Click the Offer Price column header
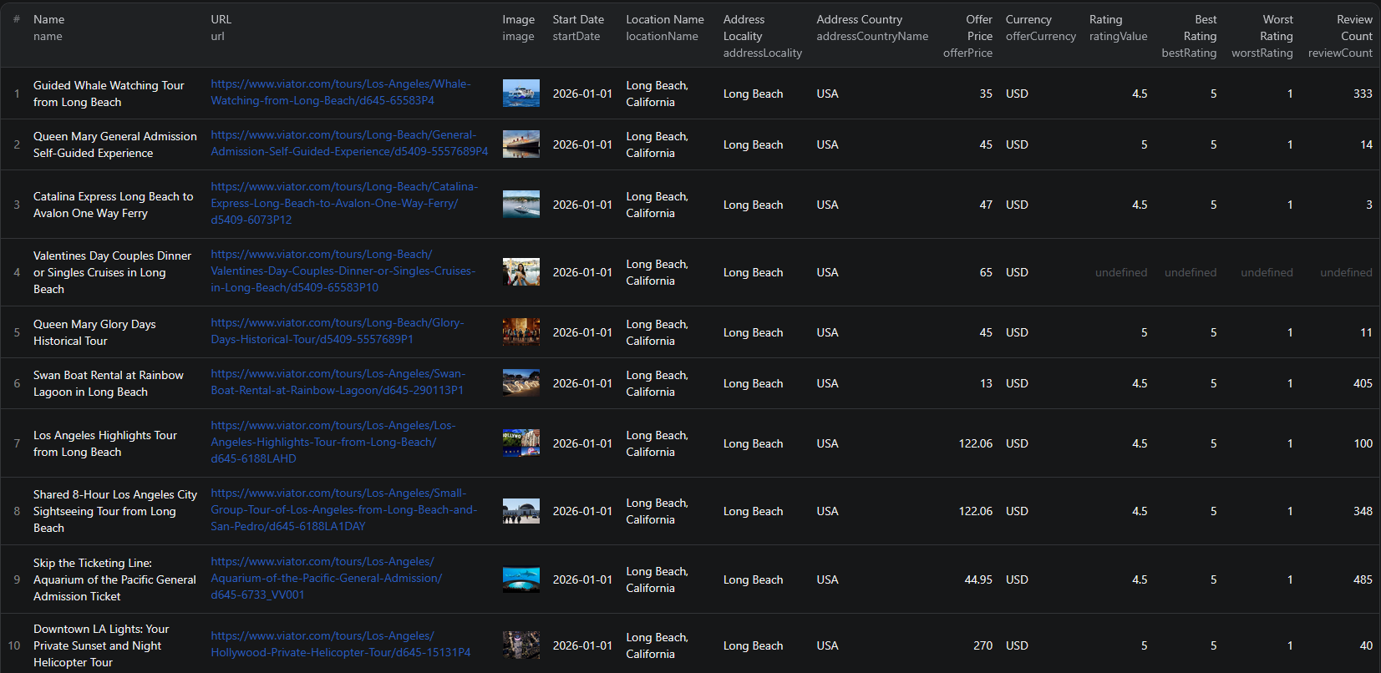 (x=968, y=35)
